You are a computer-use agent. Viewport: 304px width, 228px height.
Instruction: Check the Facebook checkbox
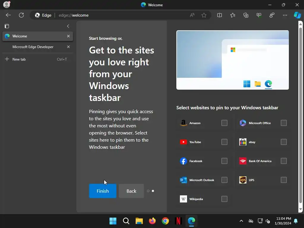(x=224, y=161)
